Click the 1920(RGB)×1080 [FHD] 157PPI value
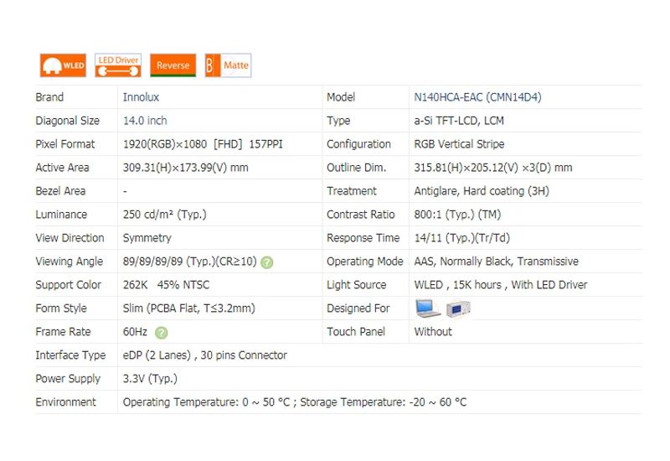The width and height of the screenshot is (670, 461). (x=203, y=144)
